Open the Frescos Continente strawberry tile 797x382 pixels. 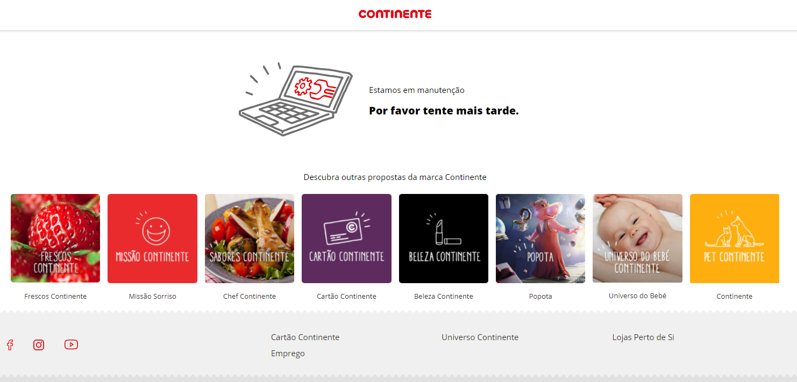coord(55,238)
